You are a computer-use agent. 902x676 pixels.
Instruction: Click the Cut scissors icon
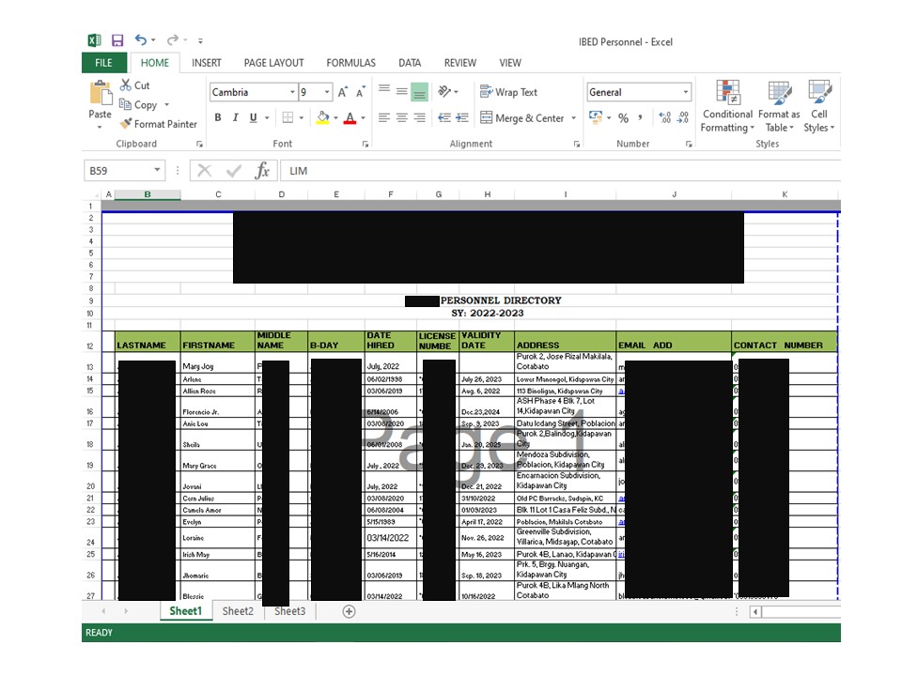(125, 85)
